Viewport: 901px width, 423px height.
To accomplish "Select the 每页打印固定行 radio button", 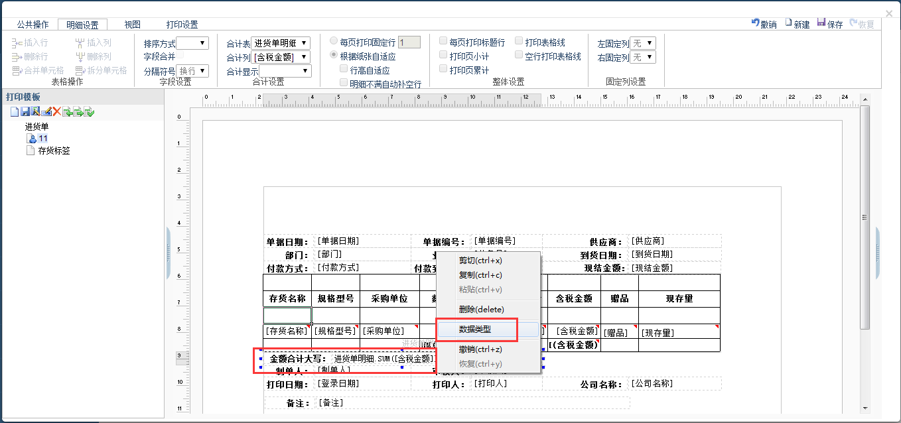I will click(x=334, y=41).
